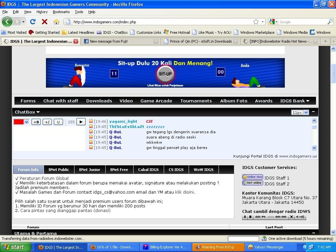Collapse the Utama & Pertama forum section
The image size is (336, 252).
[x=313, y=233]
